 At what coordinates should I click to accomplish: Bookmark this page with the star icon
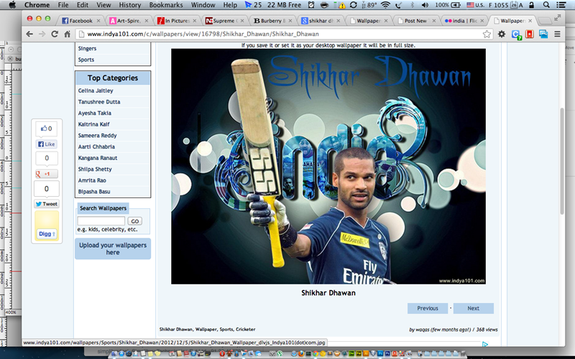[487, 34]
